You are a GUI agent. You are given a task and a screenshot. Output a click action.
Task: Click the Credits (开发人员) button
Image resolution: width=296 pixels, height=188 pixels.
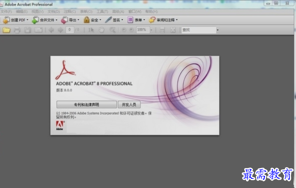(129, 105)
